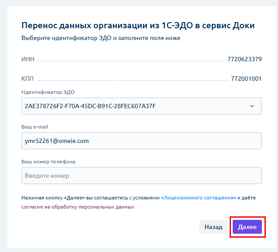Click the КПП value 772001001

246,79
